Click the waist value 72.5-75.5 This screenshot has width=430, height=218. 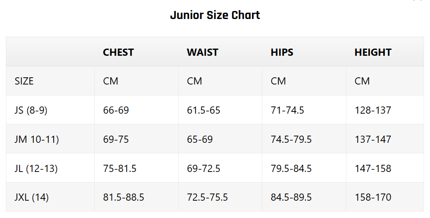207,197
